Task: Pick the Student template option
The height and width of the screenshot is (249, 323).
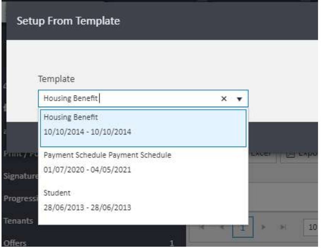Action: pos(142,200)
